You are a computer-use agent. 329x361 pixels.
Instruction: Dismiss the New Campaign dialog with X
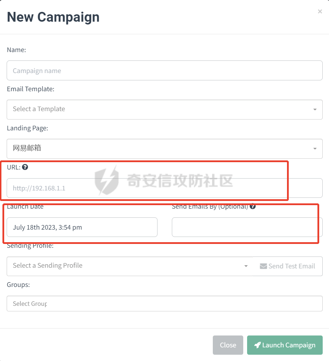320,12
